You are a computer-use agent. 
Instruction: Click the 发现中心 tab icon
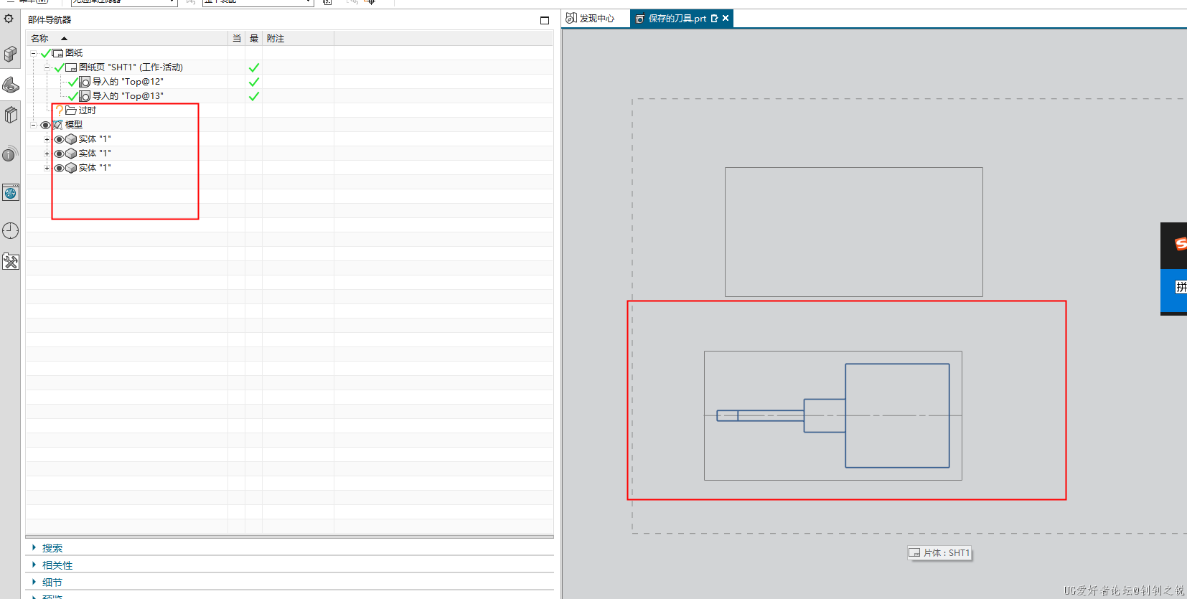pyautogui.click(x=571, y=18)
